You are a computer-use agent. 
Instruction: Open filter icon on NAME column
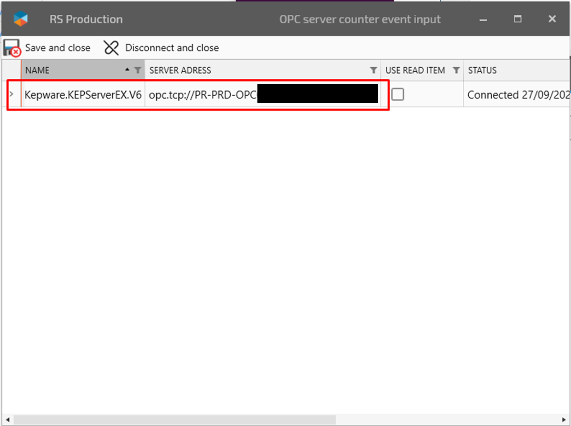tap(137, 70)
